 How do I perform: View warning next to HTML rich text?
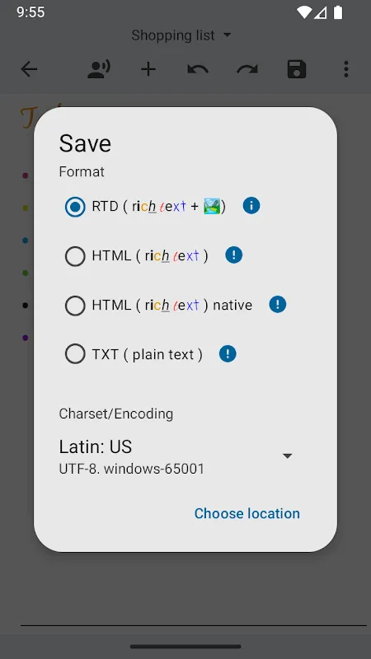234,255
